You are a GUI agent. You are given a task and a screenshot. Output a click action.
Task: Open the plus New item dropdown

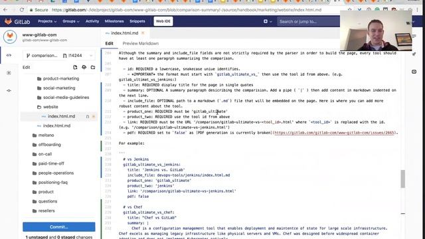[268, 21]
